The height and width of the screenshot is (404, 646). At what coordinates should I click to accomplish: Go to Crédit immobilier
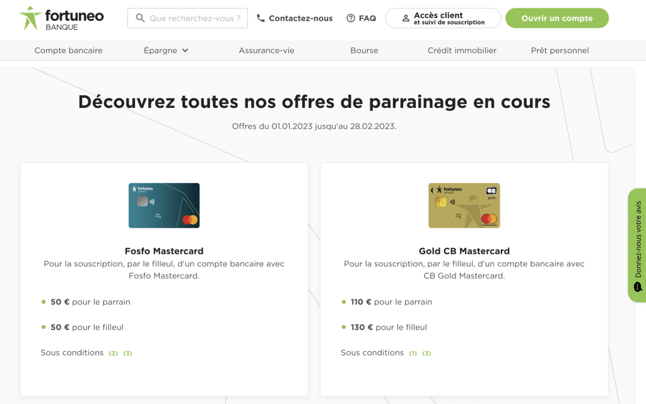(x=462, y=50)
